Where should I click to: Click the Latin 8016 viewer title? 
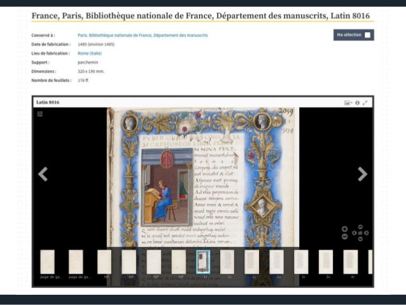[x=48, y=103]
